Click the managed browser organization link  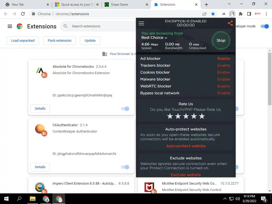click(x=127, y=54)
